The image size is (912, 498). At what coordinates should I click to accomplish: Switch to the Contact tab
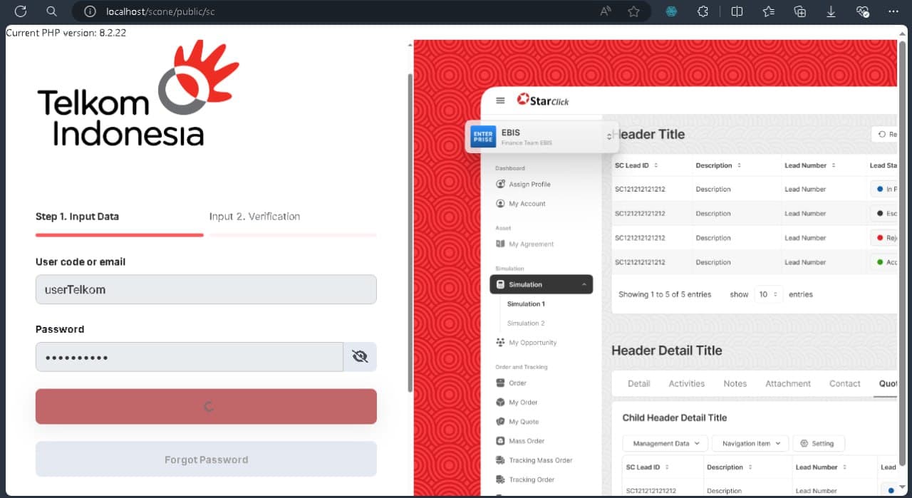click(x=845, y=383)
